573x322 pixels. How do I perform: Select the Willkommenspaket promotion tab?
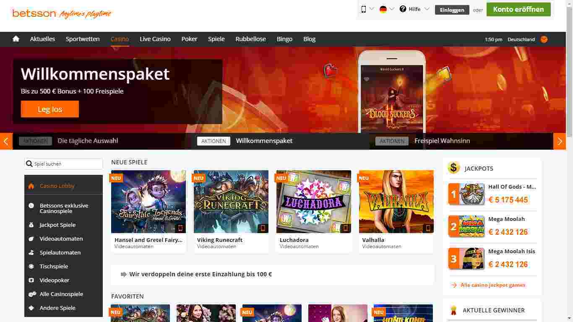point(264,141)
